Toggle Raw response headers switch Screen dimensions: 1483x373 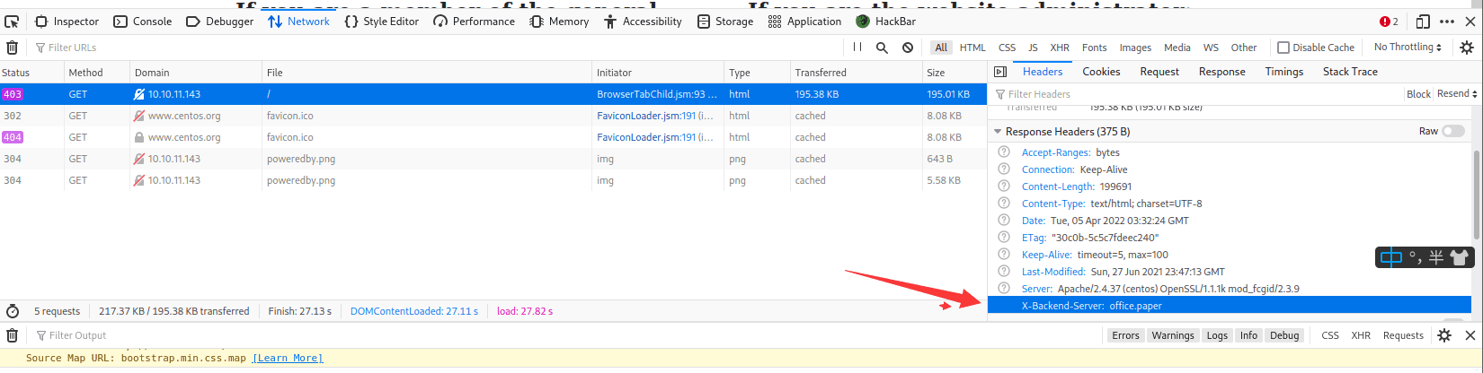(1452, 131)
